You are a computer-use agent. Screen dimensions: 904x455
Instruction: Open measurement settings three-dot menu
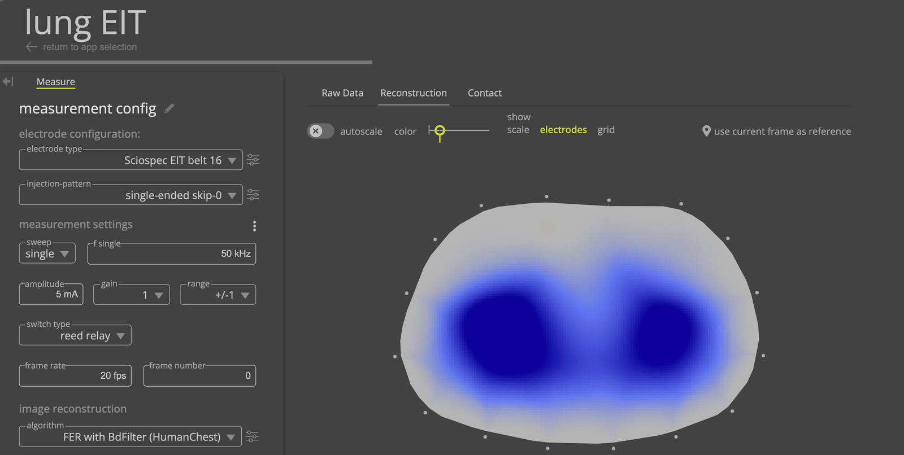[x=254, y=226]
